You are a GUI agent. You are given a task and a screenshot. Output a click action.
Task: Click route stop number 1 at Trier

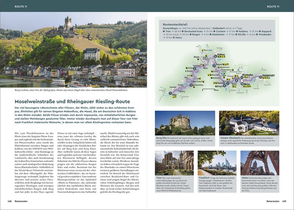coord(170,93)
